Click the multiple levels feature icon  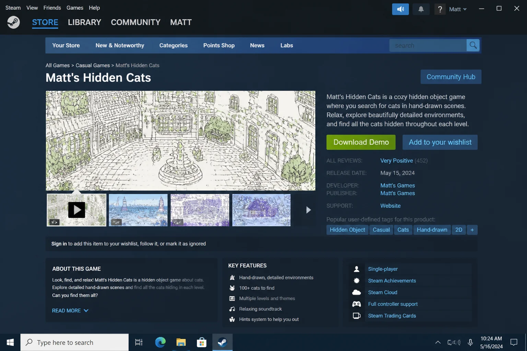232,299
